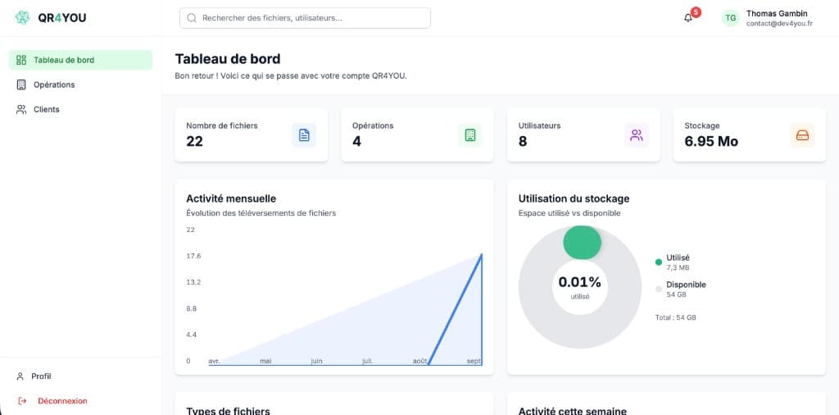The width and height of the screenshot is (839, 415).
Task: Click the QR4YOU brand name
Action: (x=62, y=18)
